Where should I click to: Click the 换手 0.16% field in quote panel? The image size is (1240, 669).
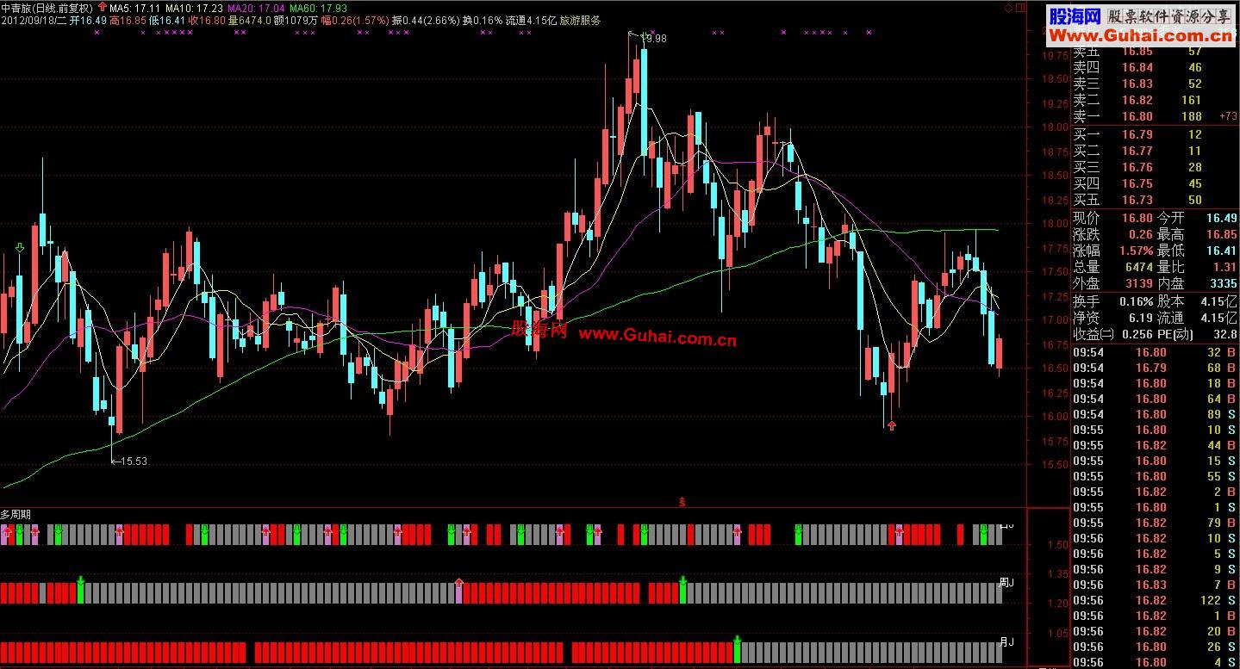pyautogui.click(x=1112, y=302)
